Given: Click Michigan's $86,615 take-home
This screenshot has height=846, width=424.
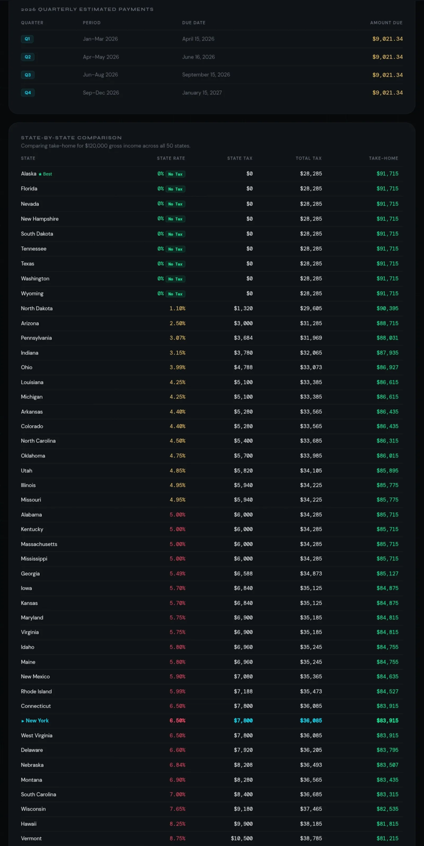Looking at the screenshot, I should 388,397.
